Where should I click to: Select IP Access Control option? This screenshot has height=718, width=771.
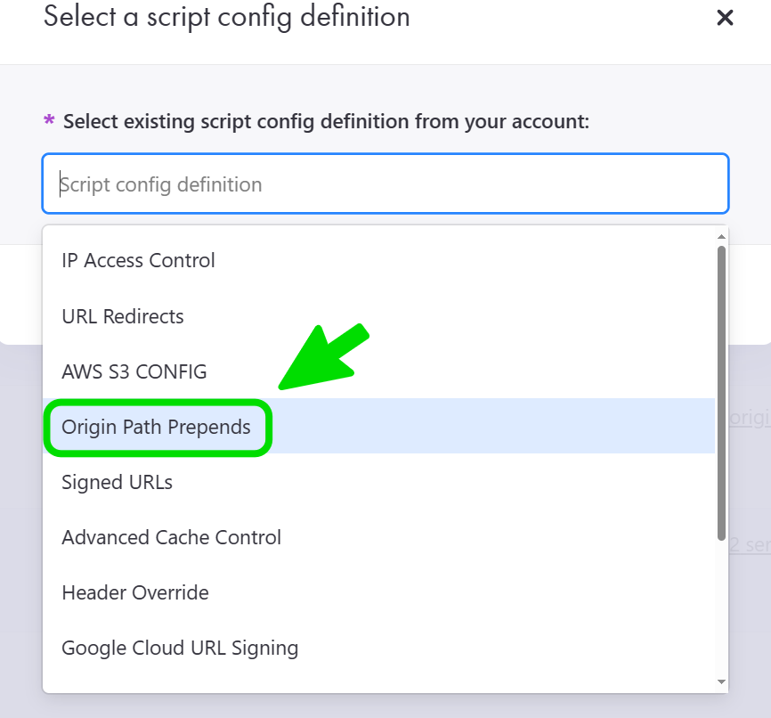tap(138, 261)
